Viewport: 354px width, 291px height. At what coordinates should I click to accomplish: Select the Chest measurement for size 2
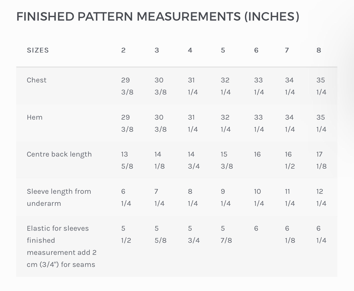pyautogui.click(x=127, y=86)
